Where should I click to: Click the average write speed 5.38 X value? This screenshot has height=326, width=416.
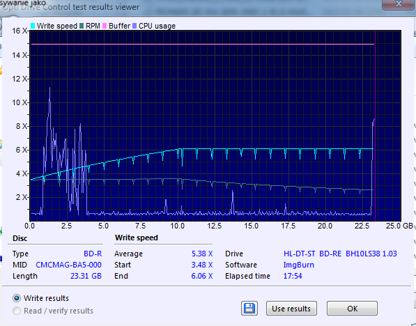(202, 254)
